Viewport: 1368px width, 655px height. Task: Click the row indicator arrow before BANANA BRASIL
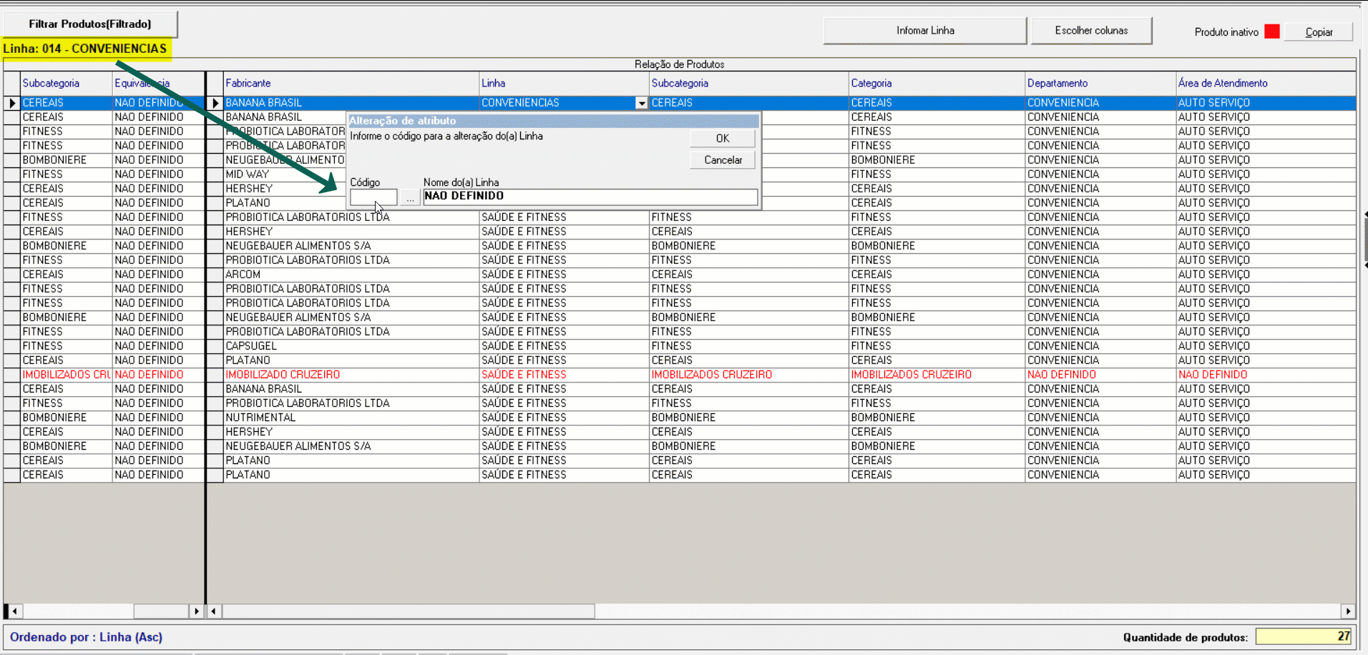215,103
